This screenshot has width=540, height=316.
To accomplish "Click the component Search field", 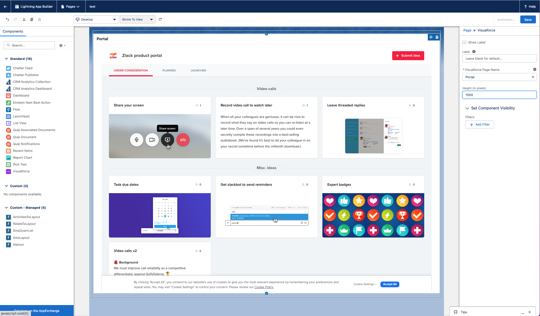I will 29,45.
